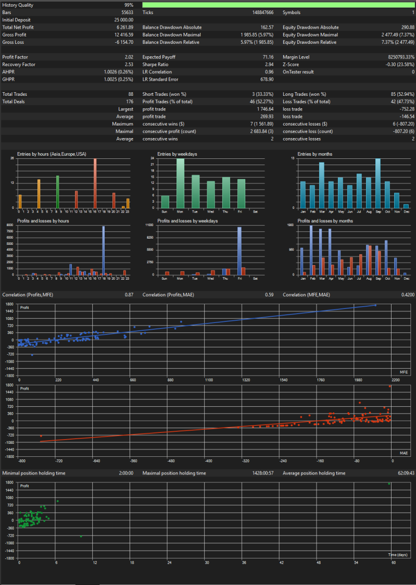This screenshot has height=585, width=416.
Task: Click the blue Fri bar in weekday profits chart
Action: (x=239, y=251)
